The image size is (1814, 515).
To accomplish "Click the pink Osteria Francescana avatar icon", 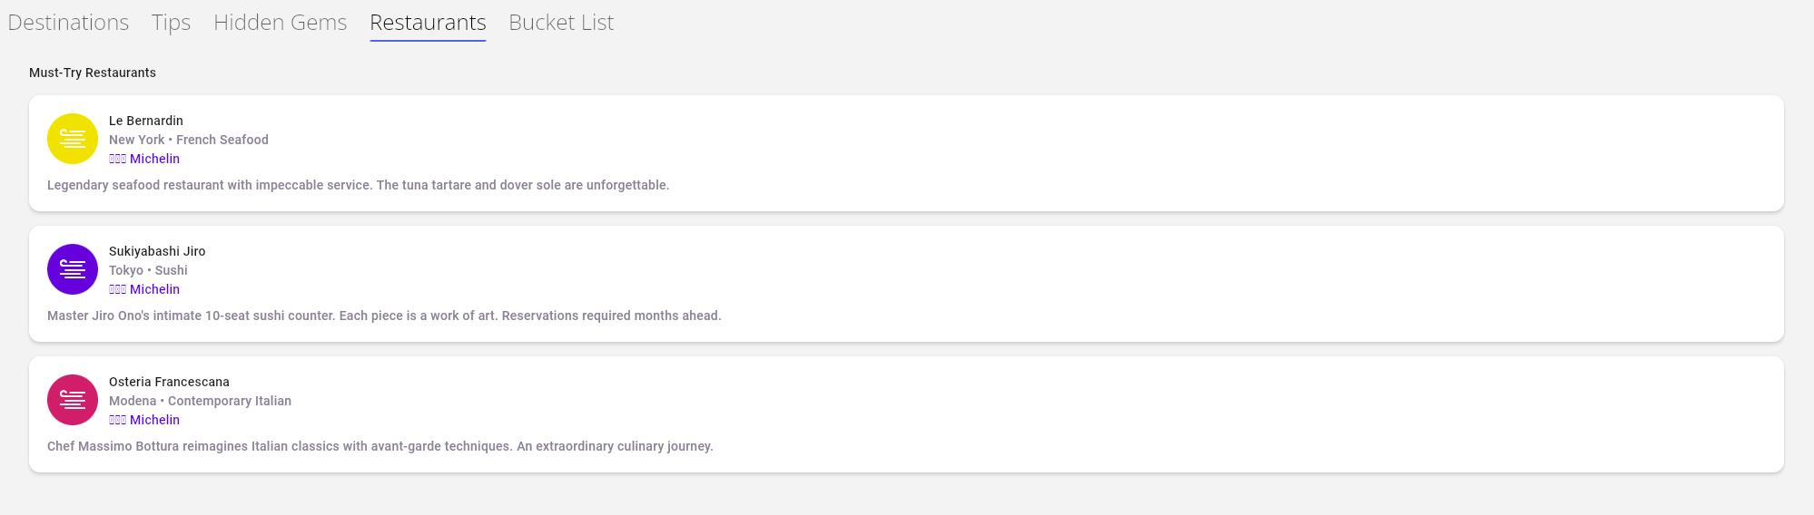I will pyautogui.click(x=73, y=400).
